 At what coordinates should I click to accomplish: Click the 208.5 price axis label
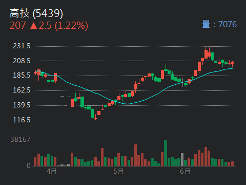point(22,61)
